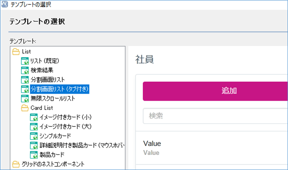Image resolution: width=288 pixels, height=170 pixels.
Task: Collapse the Card List folder
Action: 24,108
